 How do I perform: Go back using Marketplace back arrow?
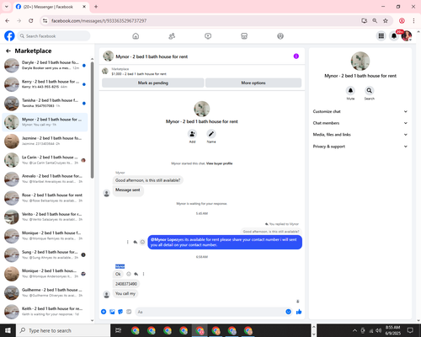pyautogui.click(x=8, y=51)
